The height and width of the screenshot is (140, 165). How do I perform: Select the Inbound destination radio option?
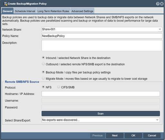pos(43,57)
